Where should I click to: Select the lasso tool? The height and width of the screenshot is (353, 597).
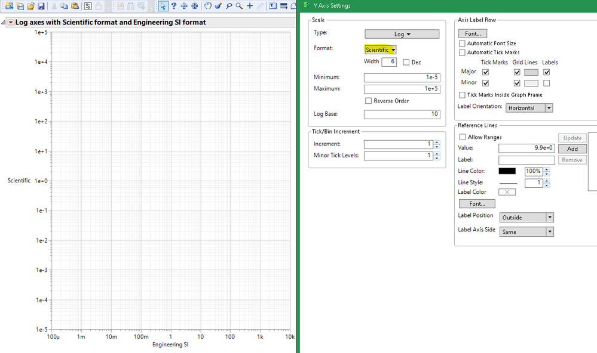pyautogui.click(x=229, y=6)
